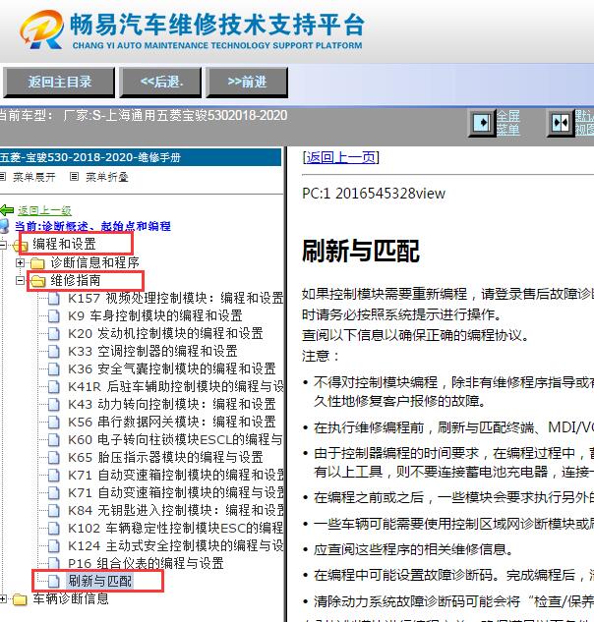The width and height of the screenshot is (594, 622).
Task: Click the 返回主目录 button
Action: [x=60, y=83]
